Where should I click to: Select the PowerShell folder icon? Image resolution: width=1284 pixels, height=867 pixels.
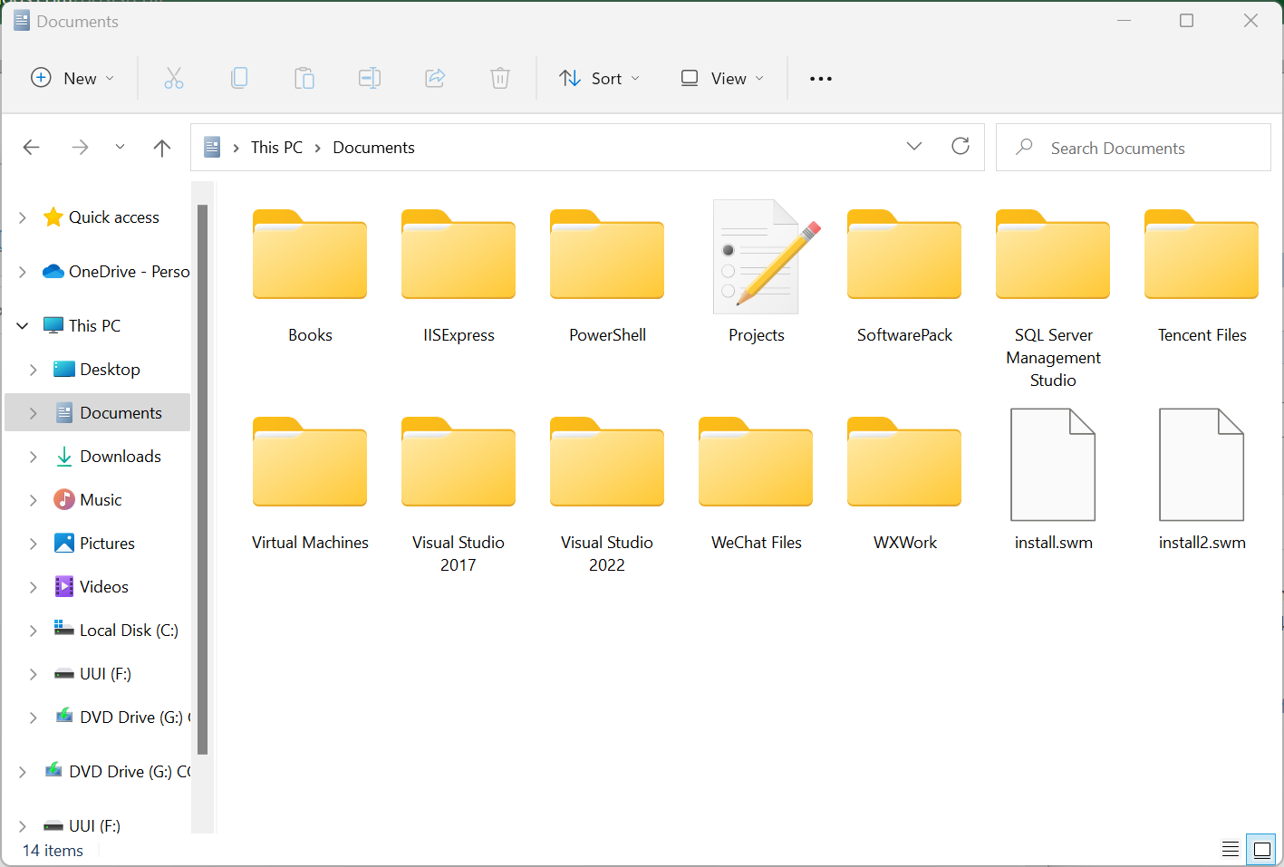(607, 255)
